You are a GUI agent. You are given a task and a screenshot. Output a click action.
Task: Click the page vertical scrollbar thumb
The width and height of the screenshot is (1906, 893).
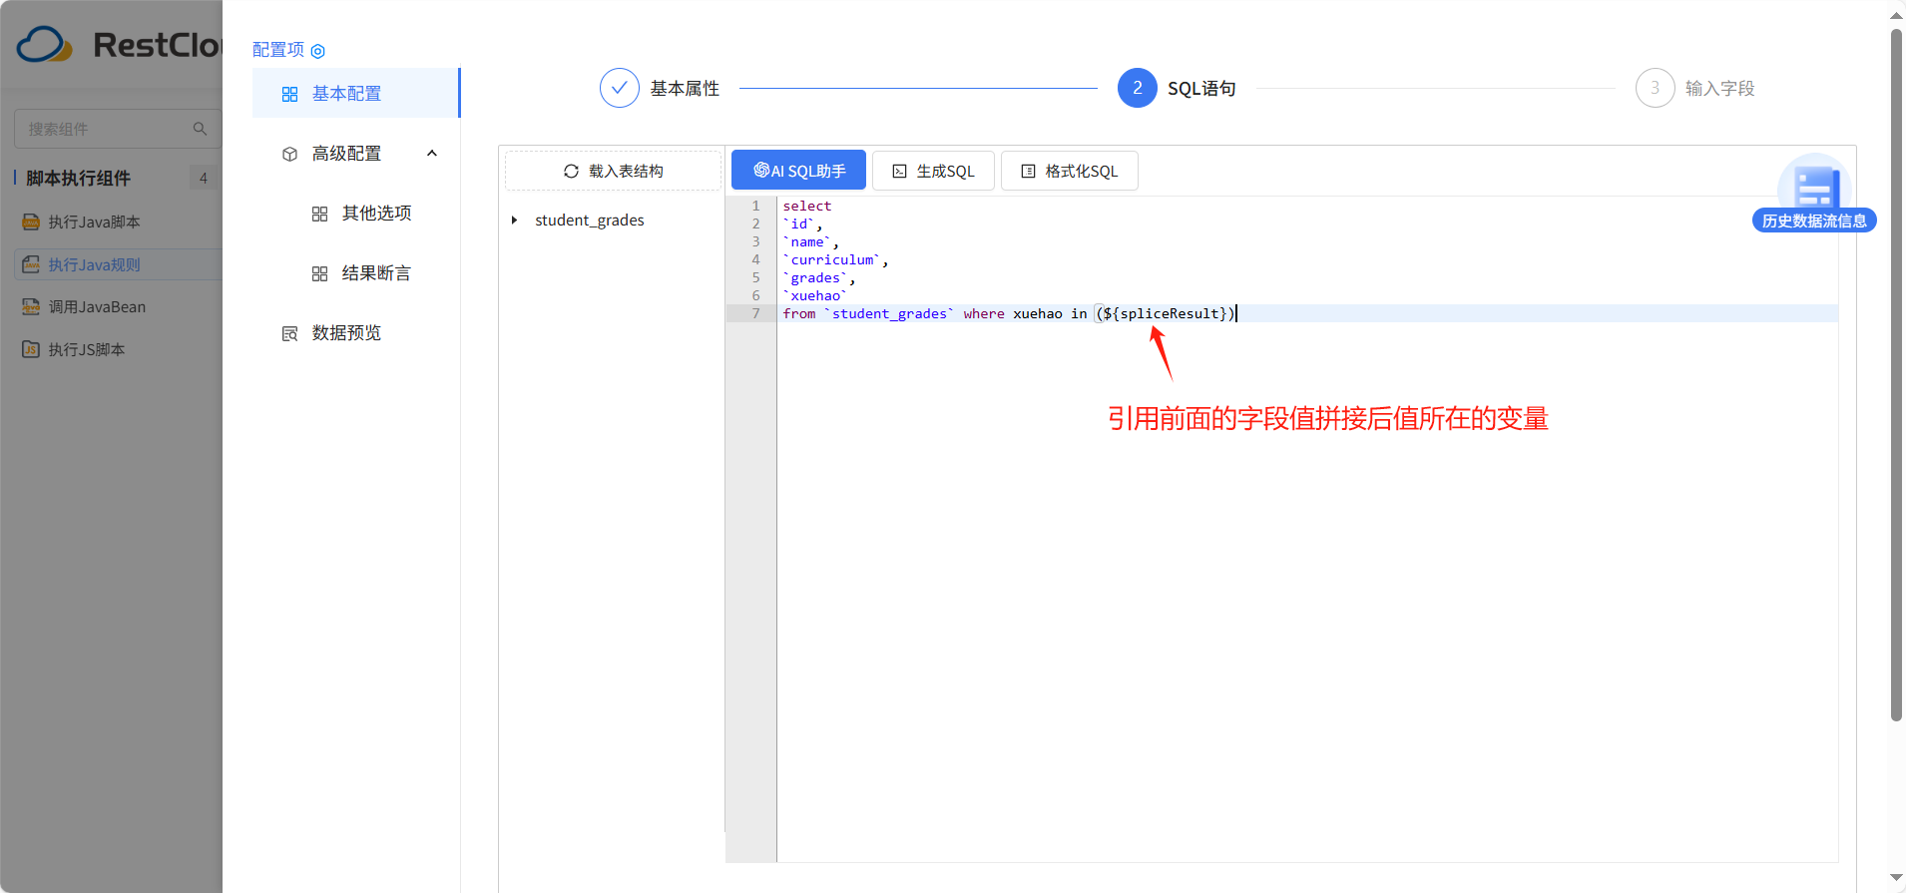(x=1896, y=374)
